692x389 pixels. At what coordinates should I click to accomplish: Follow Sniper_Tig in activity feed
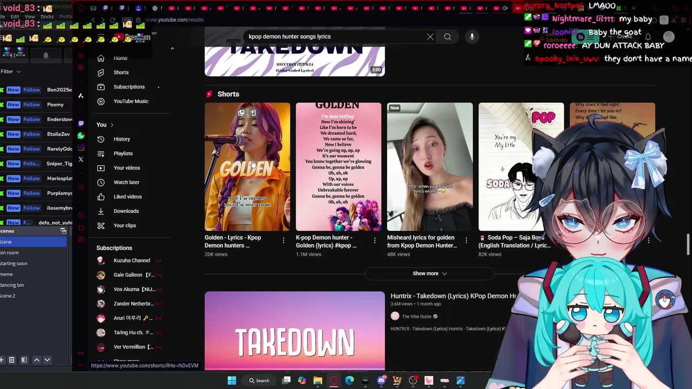[31, 164]
